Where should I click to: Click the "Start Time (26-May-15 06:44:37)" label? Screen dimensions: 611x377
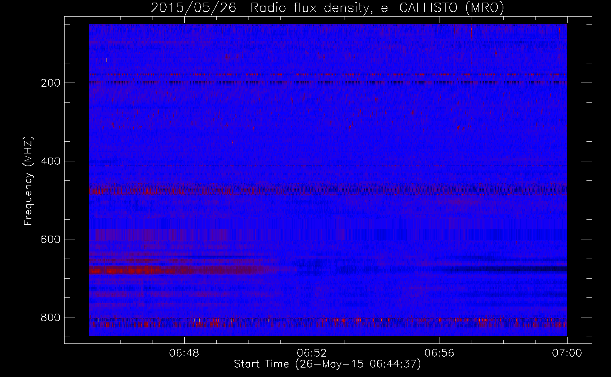tap(327, 364)
